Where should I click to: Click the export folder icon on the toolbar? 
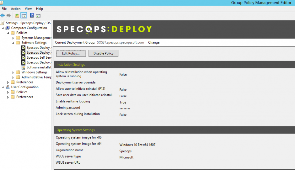pyautogui.click(x=17, y=15)
